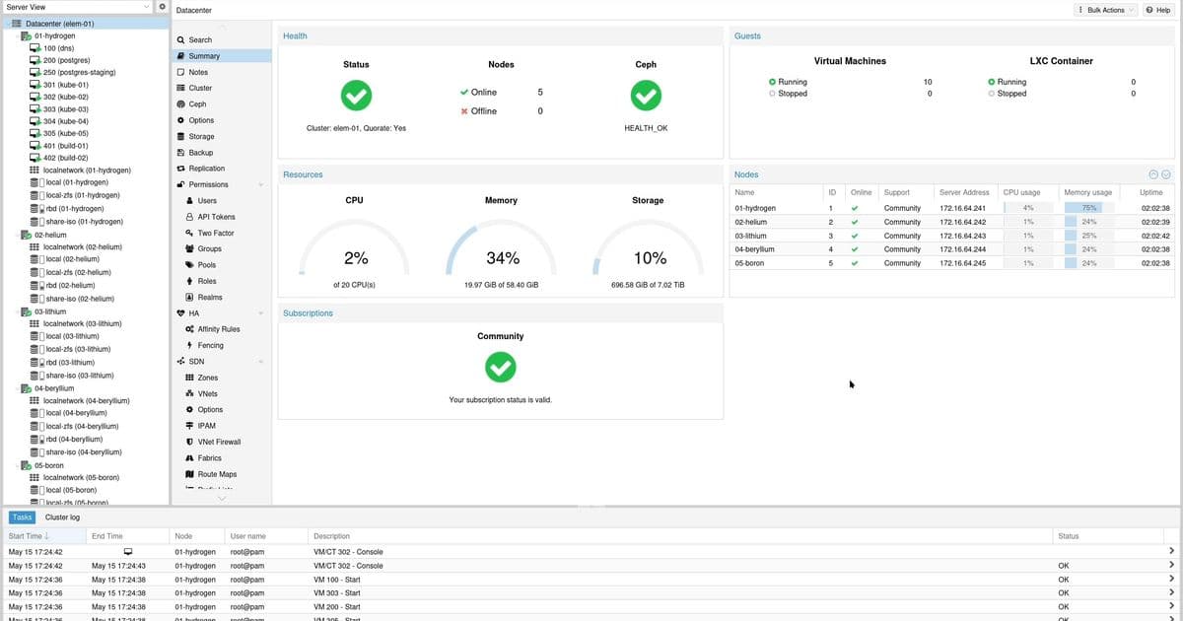1183x621 pixels.
Task: Click the gear icon beside Server View
Action: pyautogui.click(x=163, y=7)
